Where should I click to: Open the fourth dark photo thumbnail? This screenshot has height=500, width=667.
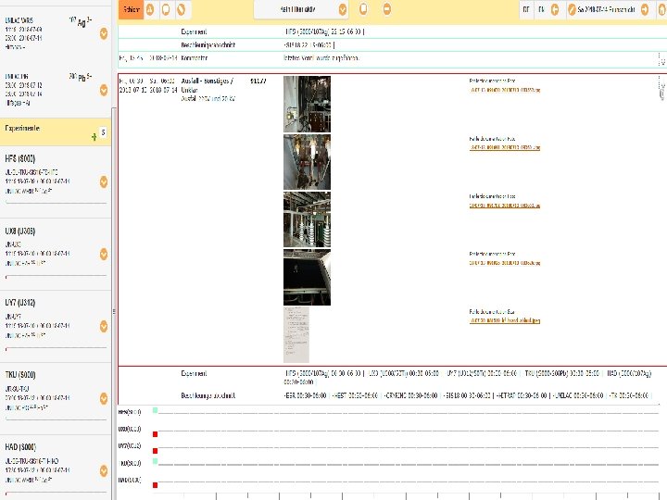[307, 277]
